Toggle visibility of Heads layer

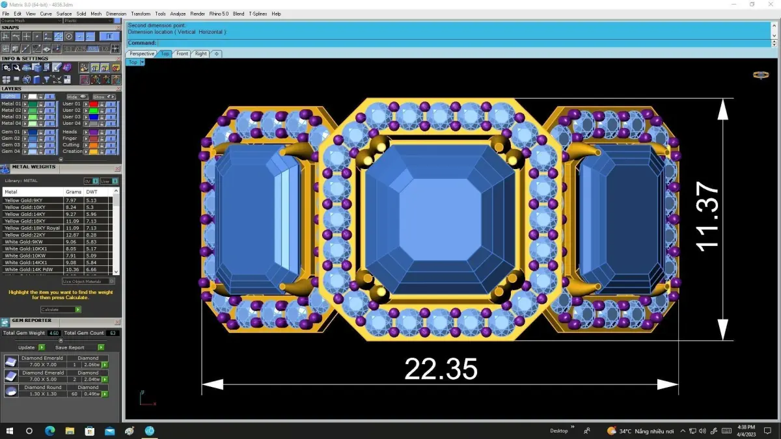(x=111, y=132)
